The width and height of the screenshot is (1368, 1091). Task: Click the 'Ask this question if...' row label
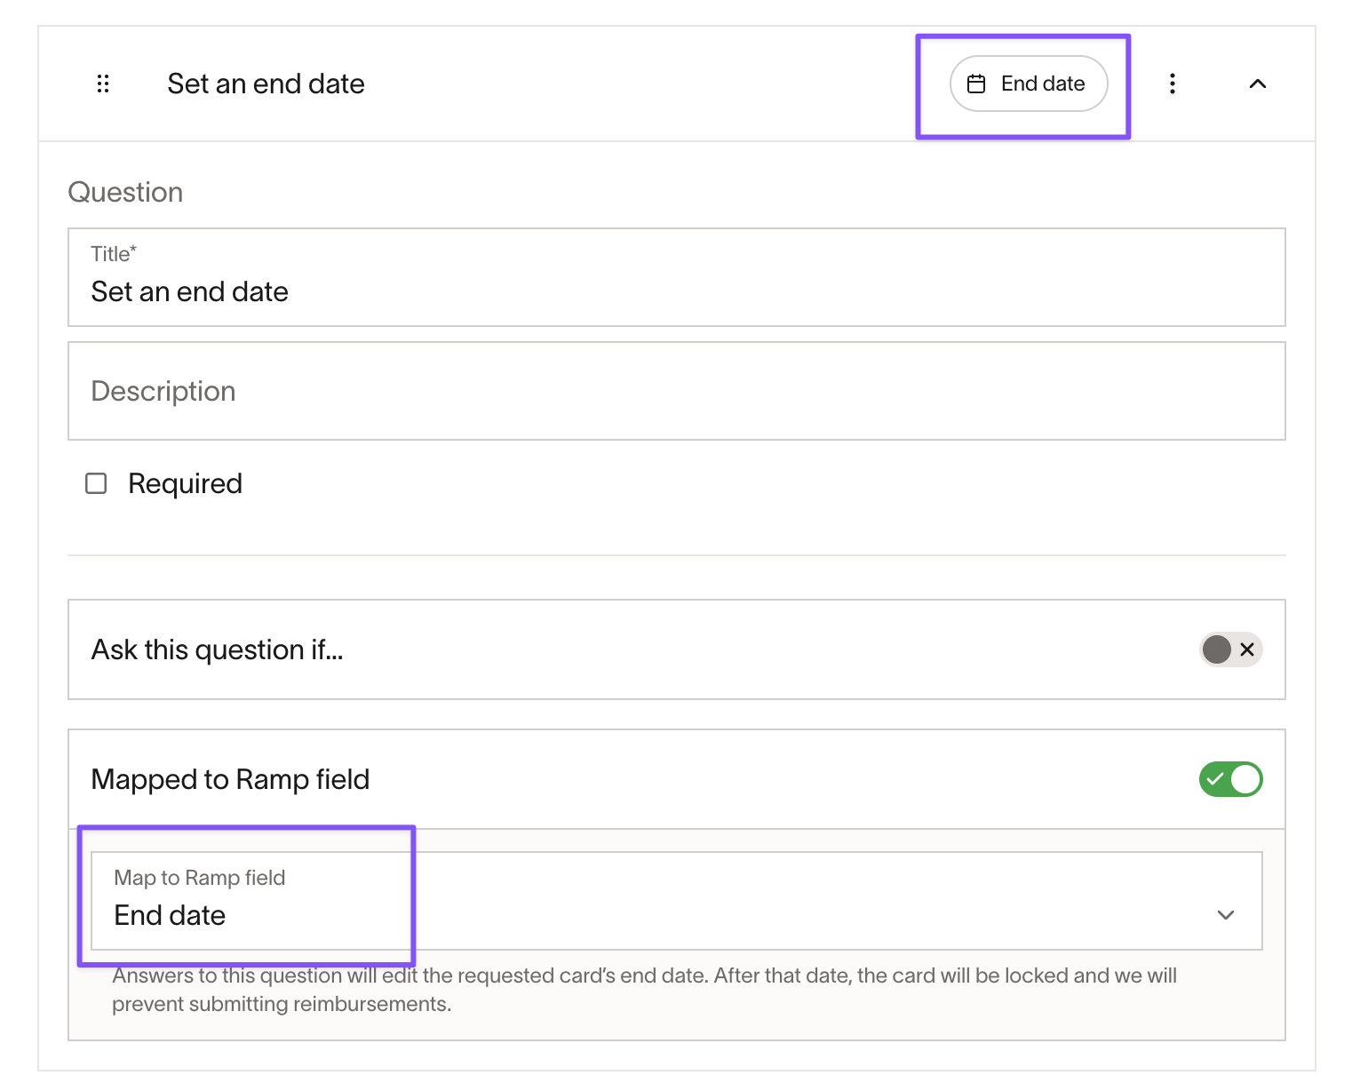[x=217, y=649]
